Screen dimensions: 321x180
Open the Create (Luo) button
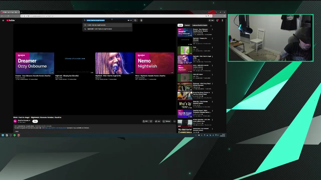211,20
